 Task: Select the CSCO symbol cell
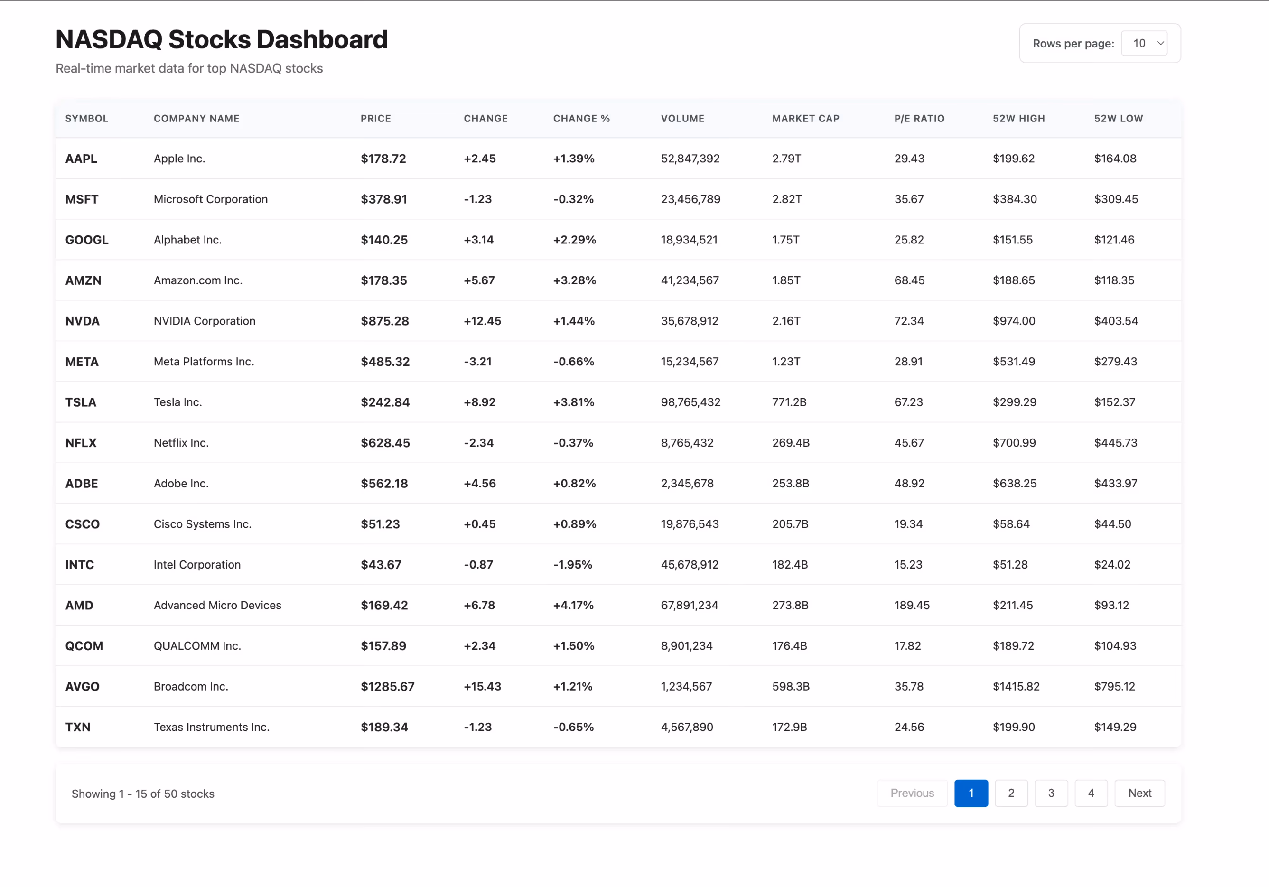83,524
